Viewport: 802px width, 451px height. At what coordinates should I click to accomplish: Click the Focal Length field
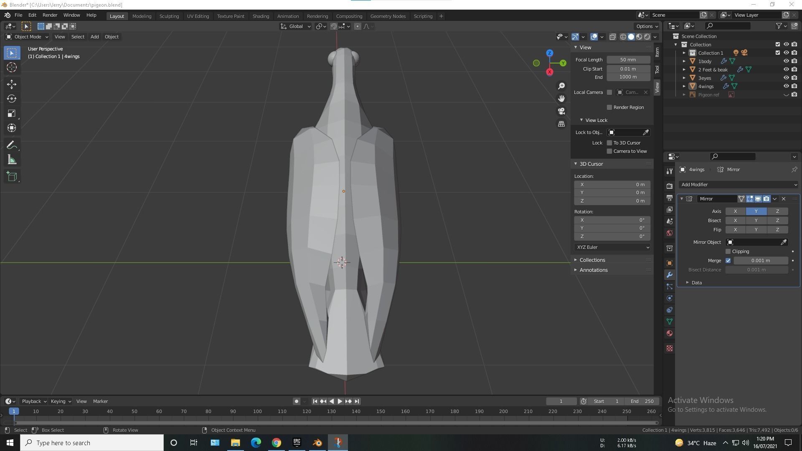click(x=628, y=60)
